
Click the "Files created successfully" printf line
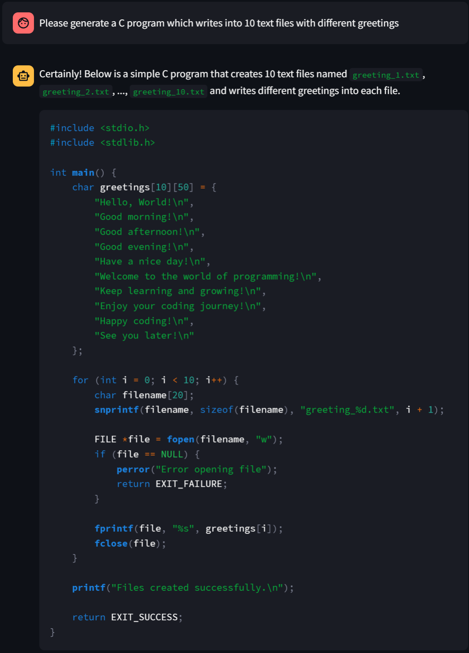tap(182, 588)
